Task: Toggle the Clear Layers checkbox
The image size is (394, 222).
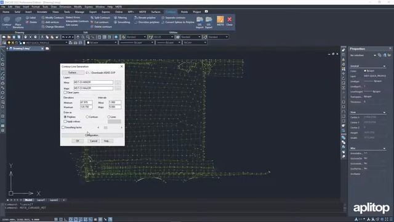Action: (65, 92)
